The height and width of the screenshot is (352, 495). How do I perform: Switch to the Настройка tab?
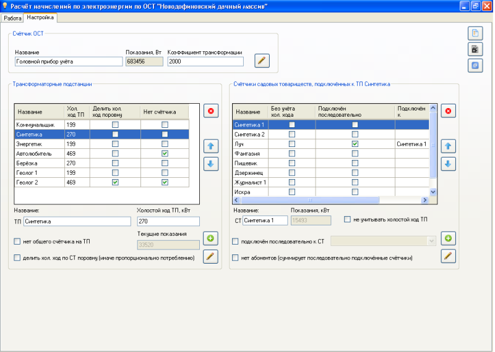(x=40, y=17)
